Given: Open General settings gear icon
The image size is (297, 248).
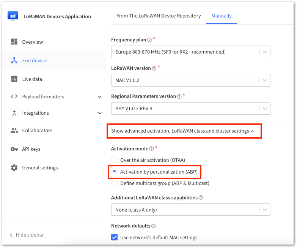Looking at the screenshot, I should (14, 167).
